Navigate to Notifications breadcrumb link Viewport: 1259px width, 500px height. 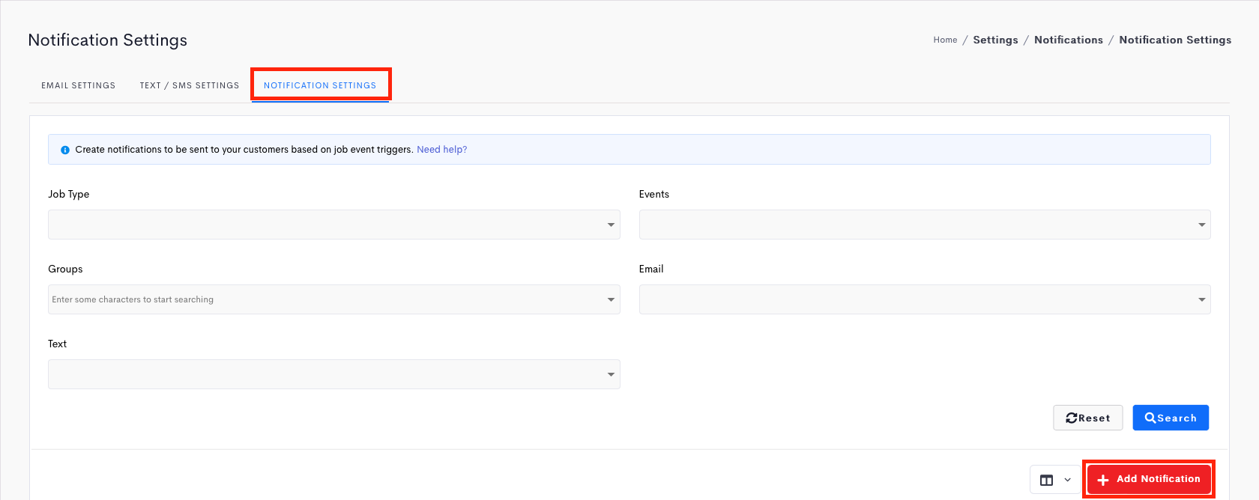(x=1068, y=40)
